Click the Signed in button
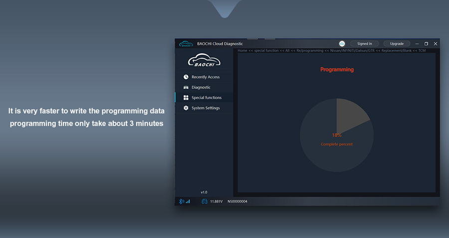 [365, 44]
